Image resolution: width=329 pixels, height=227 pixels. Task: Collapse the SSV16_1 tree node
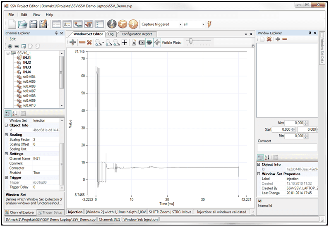pyautogui.click(x=8, y=53)
